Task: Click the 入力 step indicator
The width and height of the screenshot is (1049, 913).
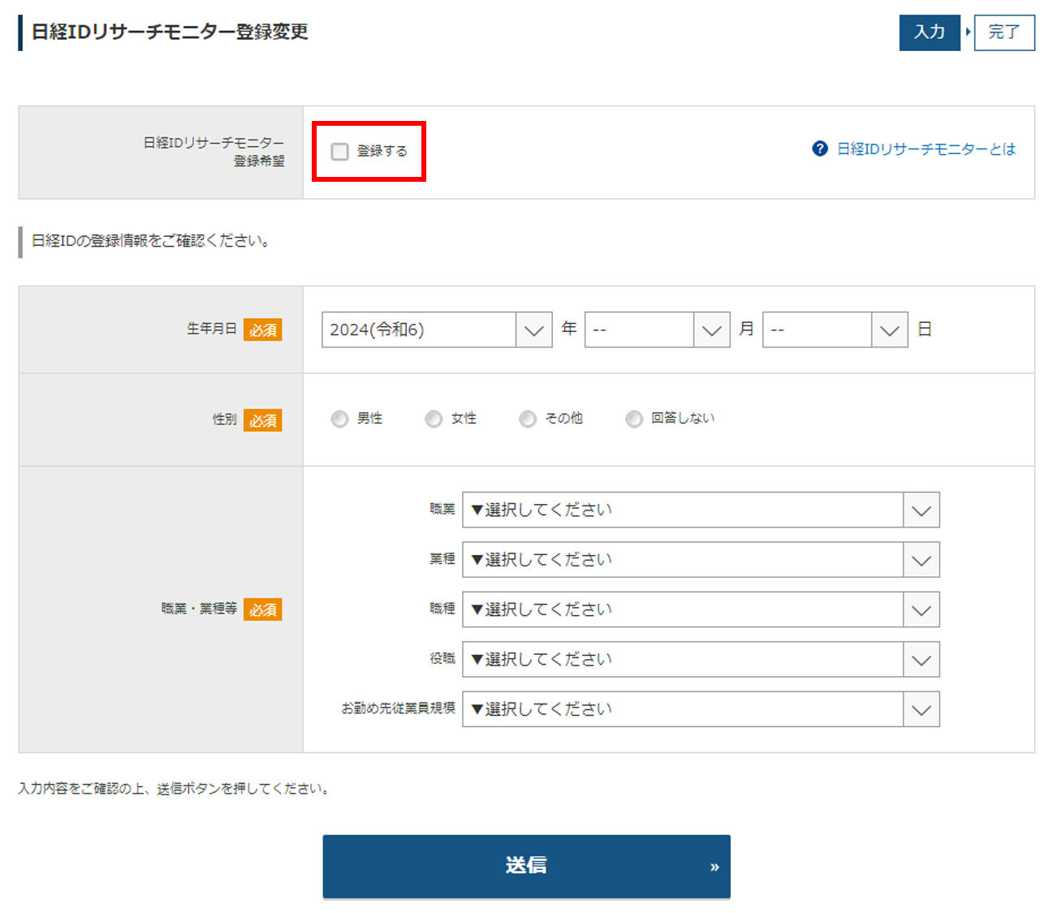Action: pos(930,32)
